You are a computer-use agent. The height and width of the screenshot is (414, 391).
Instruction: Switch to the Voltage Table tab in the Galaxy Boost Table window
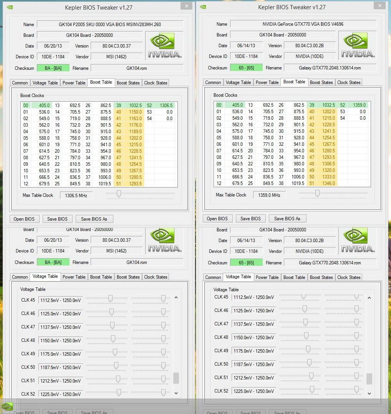[x=238, y=82]
